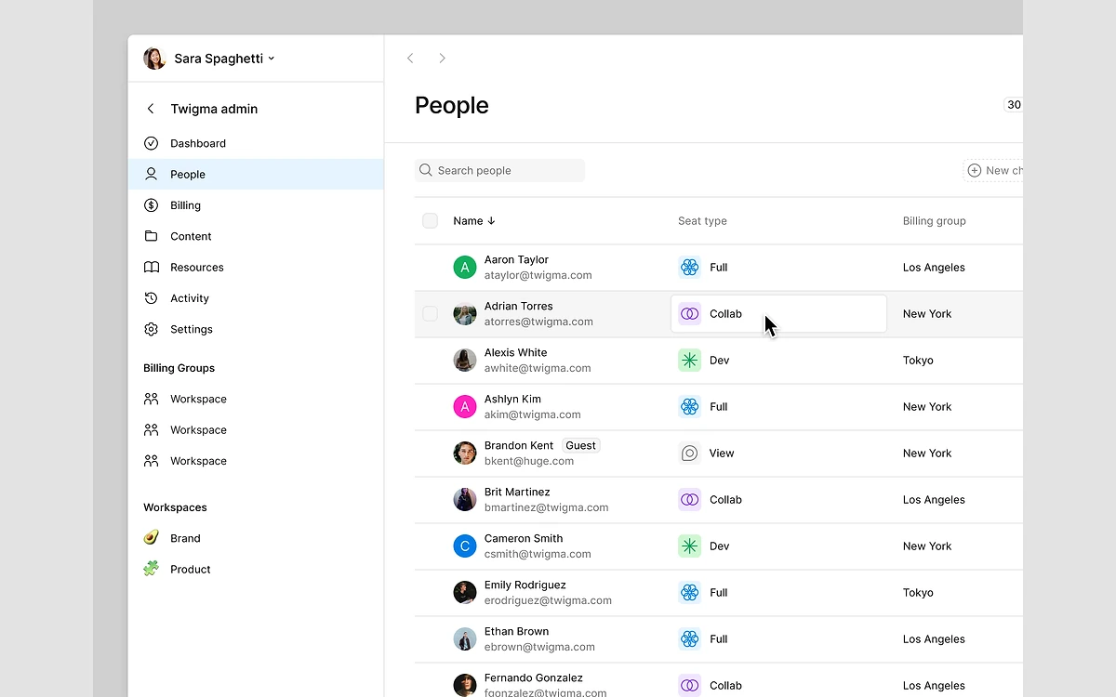Click the puzzle piece Product icon
The height and width of the screenshot is (697, 1116).
151,568
